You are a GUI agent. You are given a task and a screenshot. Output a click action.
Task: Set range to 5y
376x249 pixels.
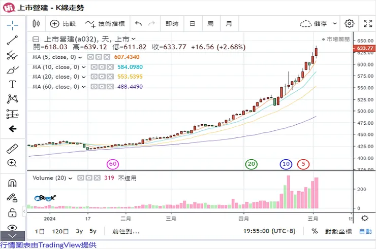(93, 231)
